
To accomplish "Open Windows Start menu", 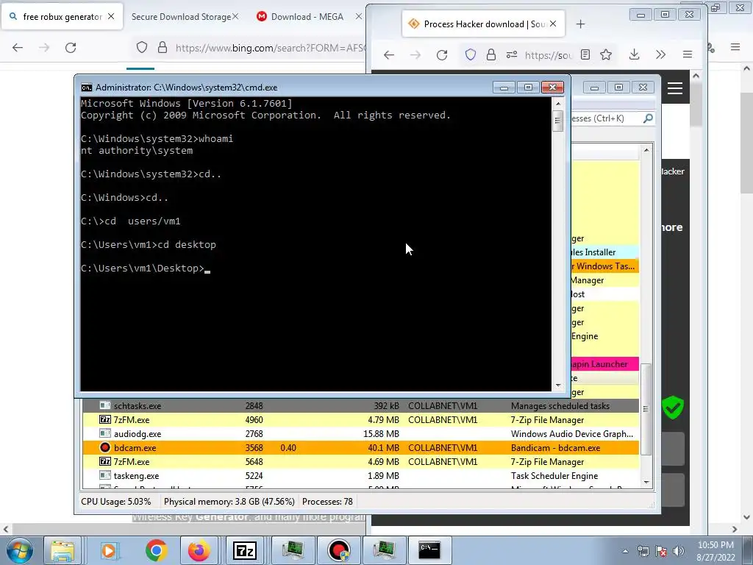I will [x=18, y=550].
